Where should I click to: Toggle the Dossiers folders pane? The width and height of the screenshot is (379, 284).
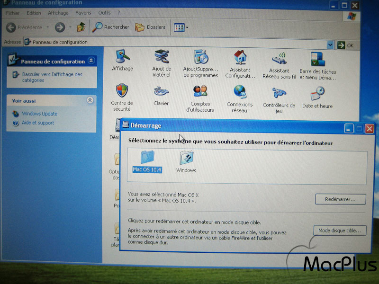(x=150, y=27)
